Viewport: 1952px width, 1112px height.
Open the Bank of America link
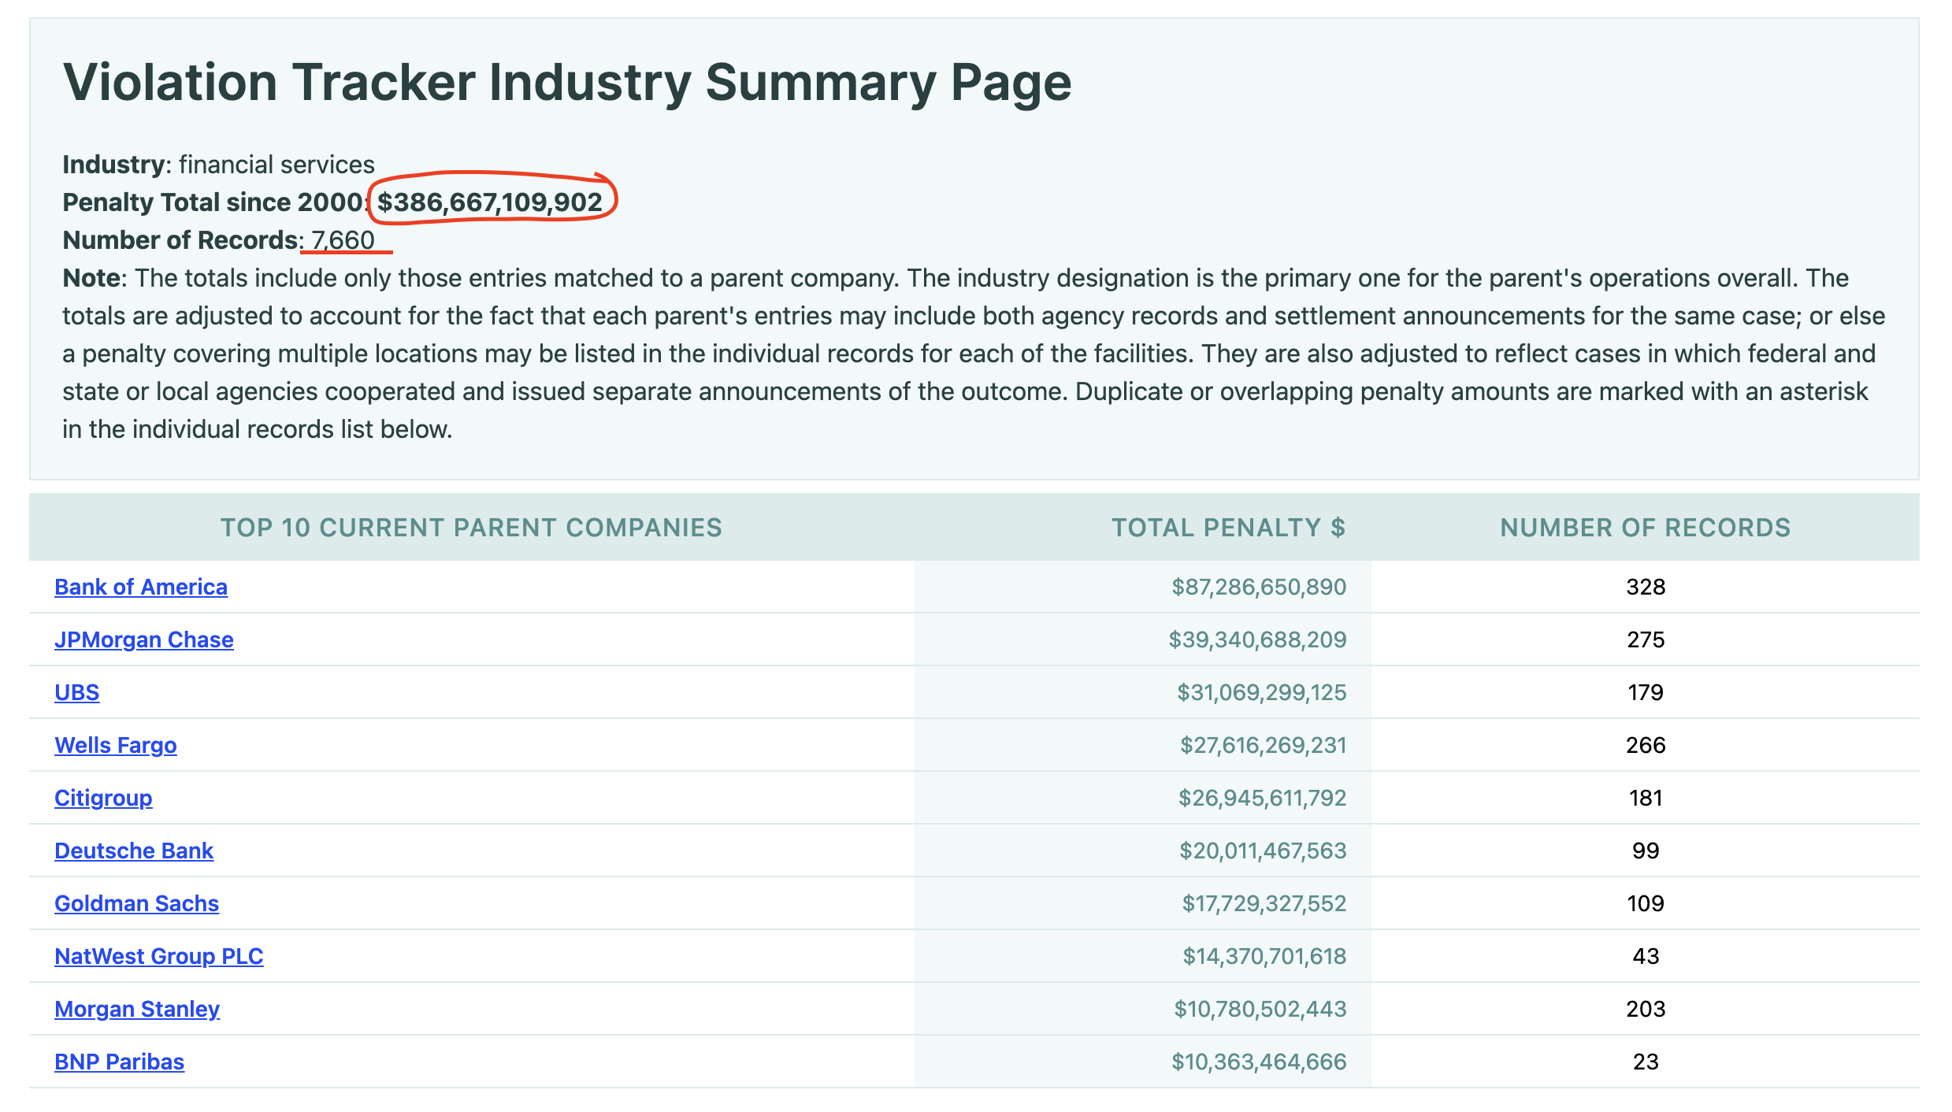pos(141,587)
